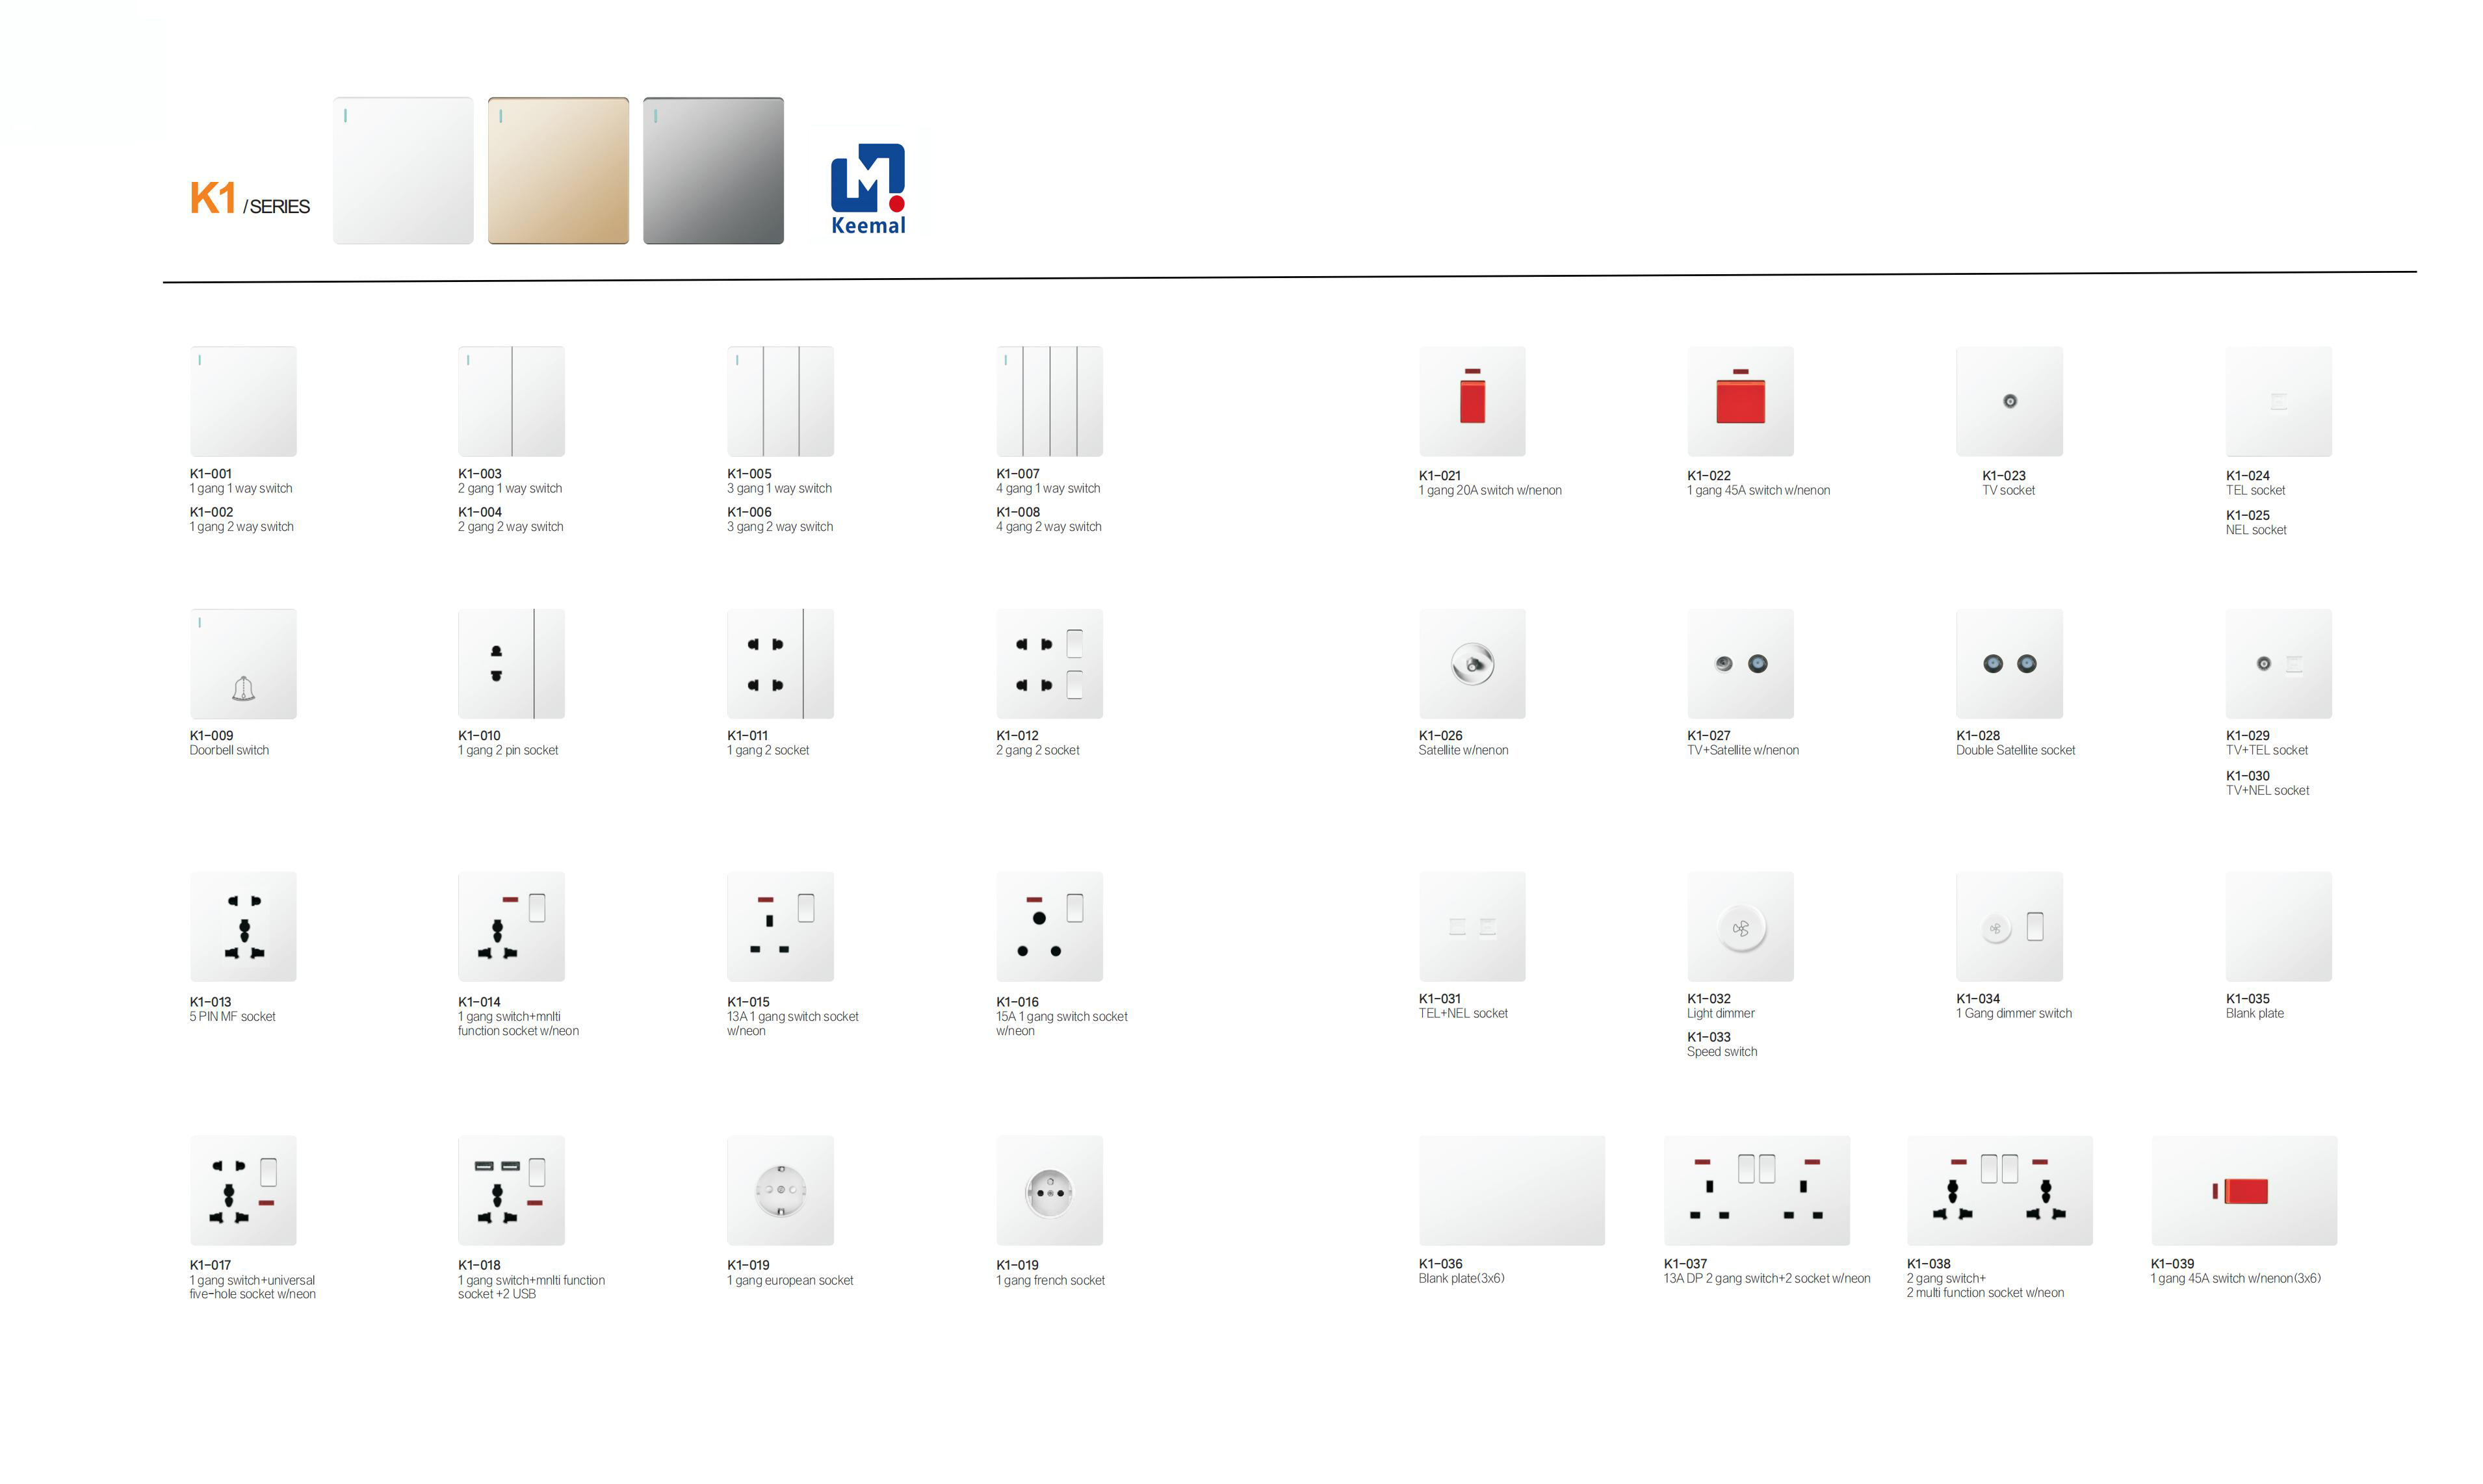Viewport: 2483px width, 1484px height.
Task: Click the '1 Gang dimmer switch' label
Action: pyautogui.click(x=2014, y=1014)
